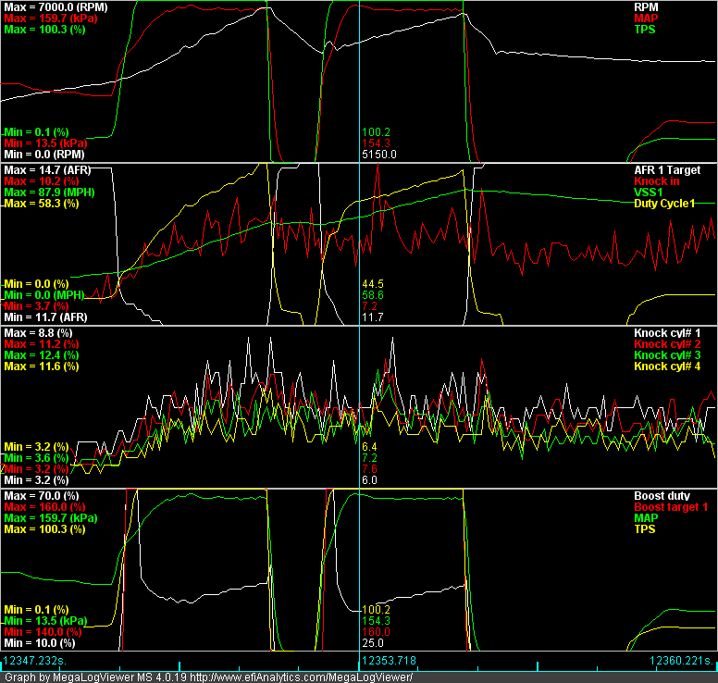Click the RPM legend label in top graph
This screenshot has height=683, width=718.
tap(699, 6)
